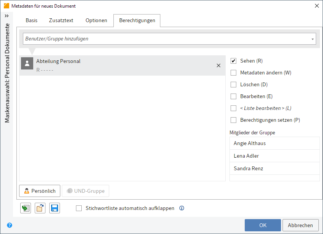Click the green arrow load metadata icon
This screenshot has height=234, width=323.
click(x=26, y=208)
